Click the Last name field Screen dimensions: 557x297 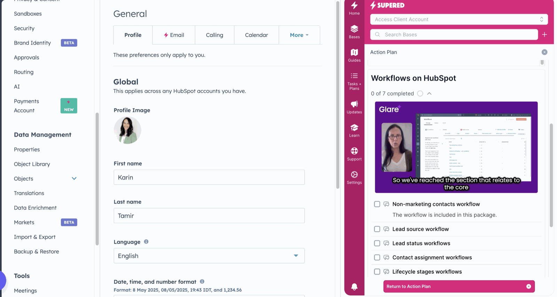point(209,216)
